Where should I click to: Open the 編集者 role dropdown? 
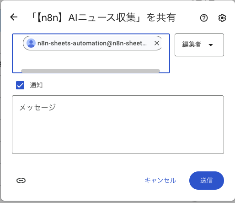coord(199,45)
